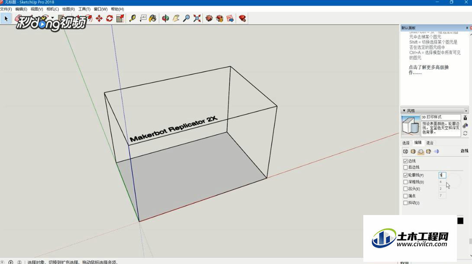Click the 出头 value field

point(442,189)
